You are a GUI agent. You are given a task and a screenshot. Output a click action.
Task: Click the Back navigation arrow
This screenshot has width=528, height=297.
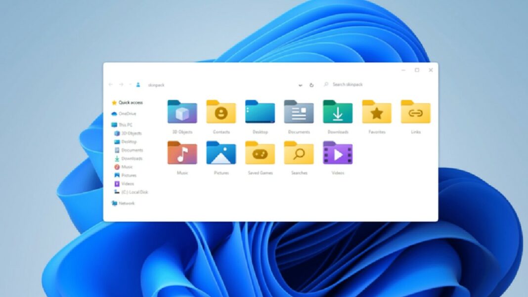(111, 85)
